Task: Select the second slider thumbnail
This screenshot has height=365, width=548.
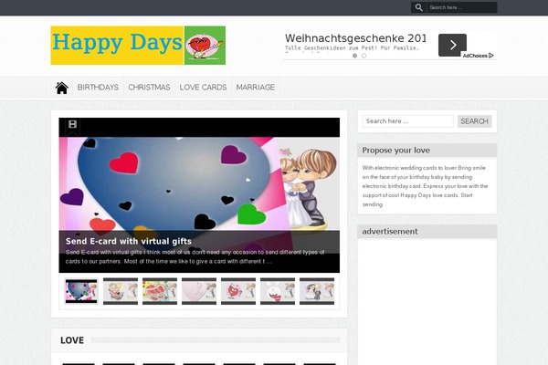Action: click(121, 291)
